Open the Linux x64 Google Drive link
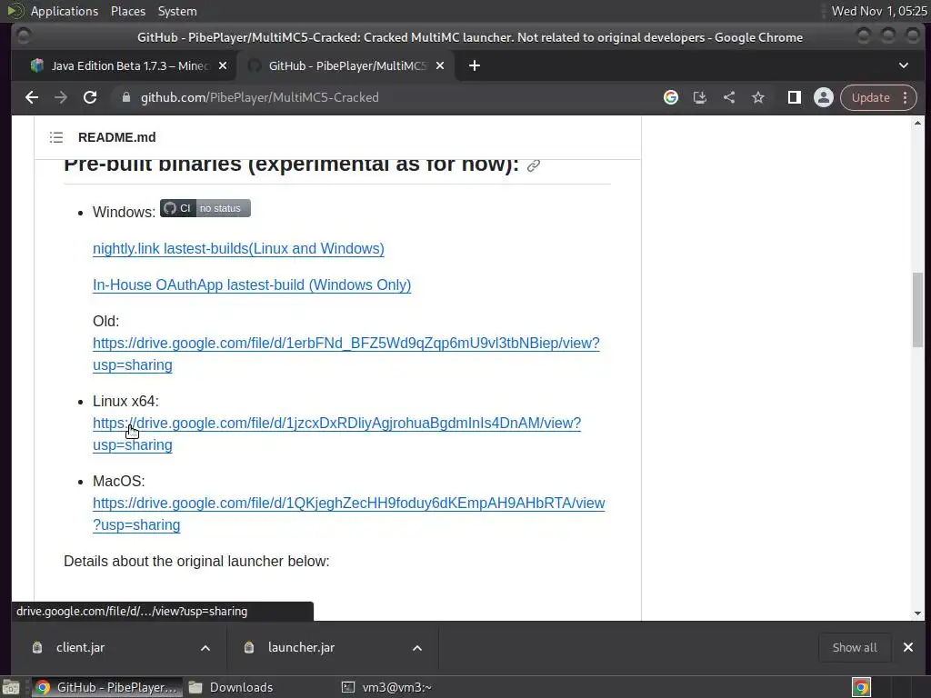 (x=336, y=424)
